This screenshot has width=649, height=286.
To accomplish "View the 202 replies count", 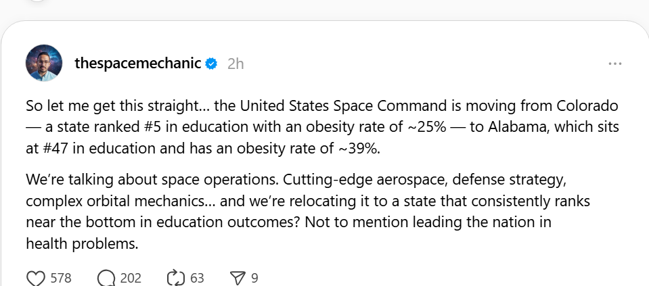I will (x=131, y=278).
